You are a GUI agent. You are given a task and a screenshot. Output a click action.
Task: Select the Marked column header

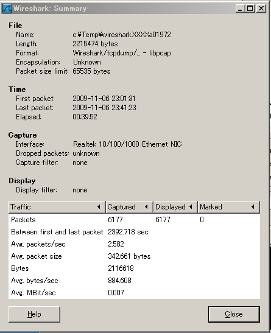click(x=229, y=207)
